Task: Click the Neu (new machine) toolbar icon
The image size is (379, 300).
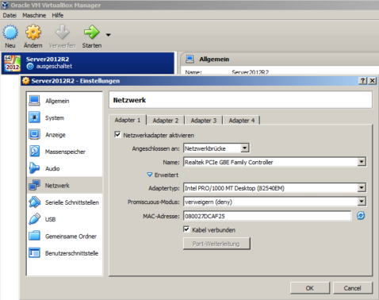Action: (10, 33)
